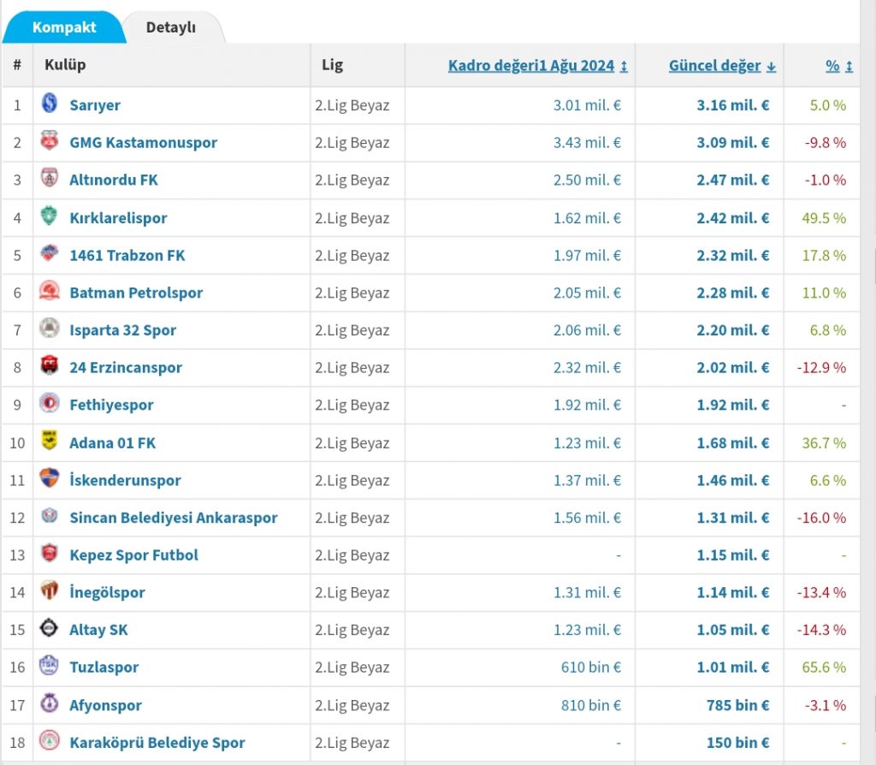
Task: Sort by the % column header
Action: 839,66
